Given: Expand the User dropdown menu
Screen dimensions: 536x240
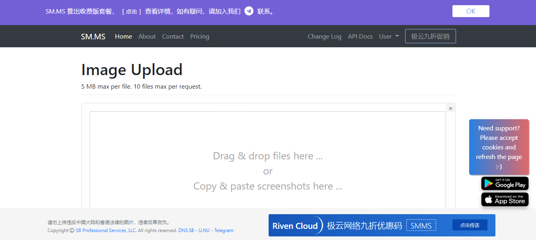Looking at the screenshot, I should tap(389, 37).
